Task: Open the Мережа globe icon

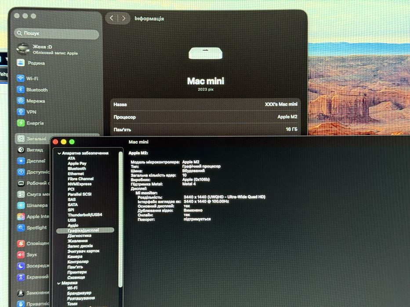Action: pos(21,101)
